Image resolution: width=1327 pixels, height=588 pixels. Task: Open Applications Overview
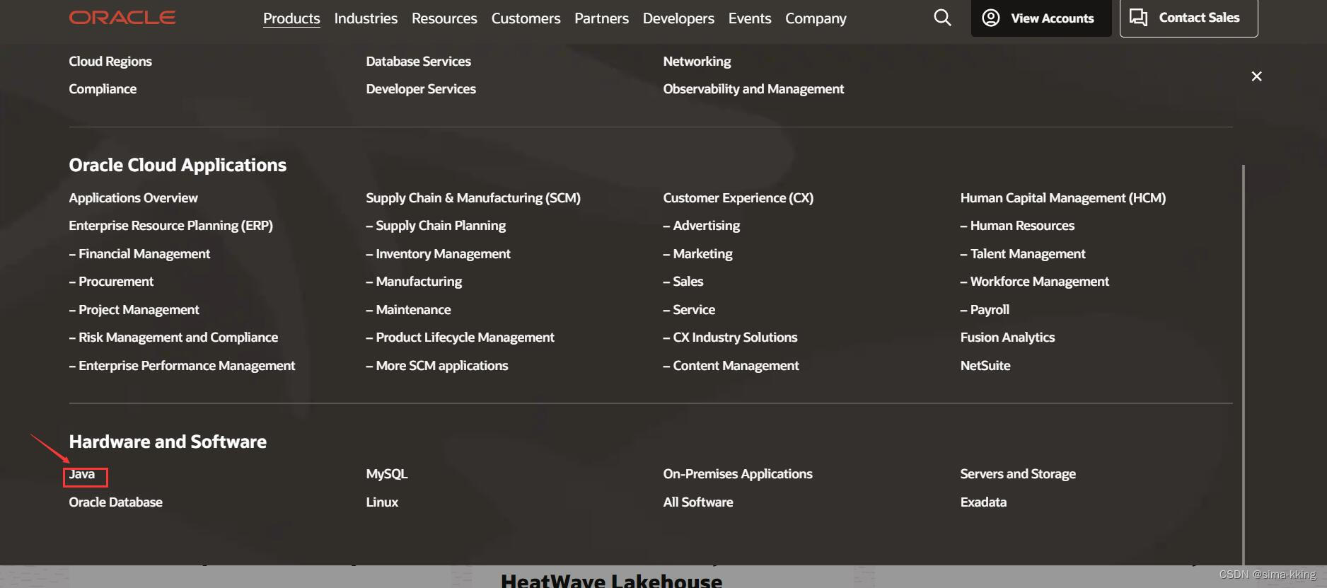133,198
